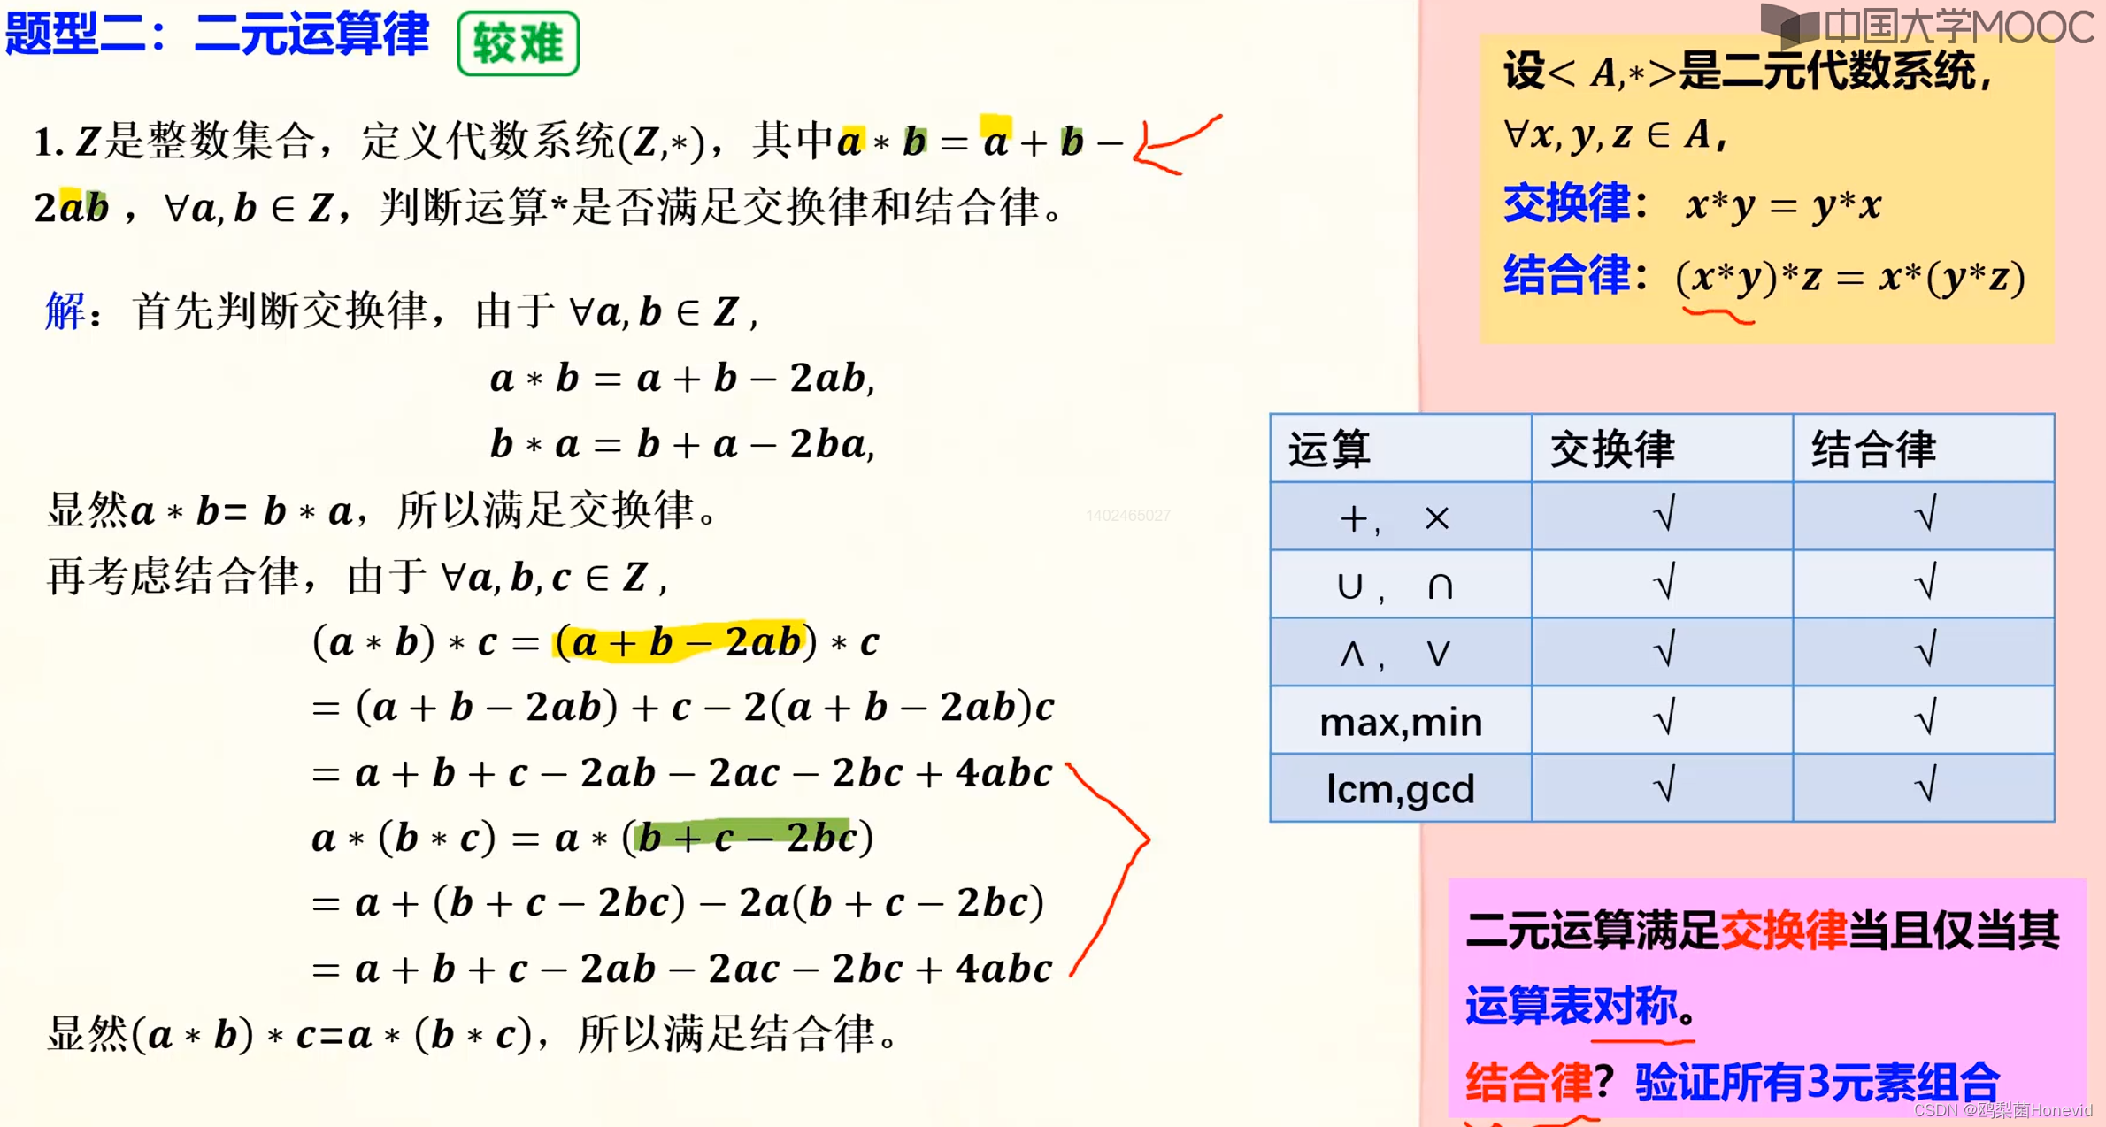This screenshot has width=2106, height=1127.
Task: Click the 运算 table header cell
Action: pos(1400,448)
